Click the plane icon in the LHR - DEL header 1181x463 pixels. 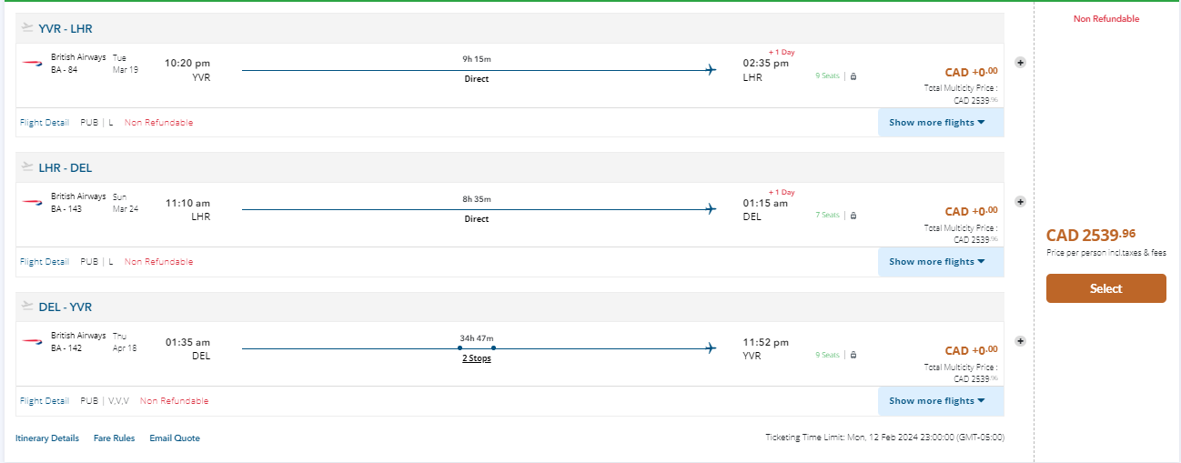point(27,167)
